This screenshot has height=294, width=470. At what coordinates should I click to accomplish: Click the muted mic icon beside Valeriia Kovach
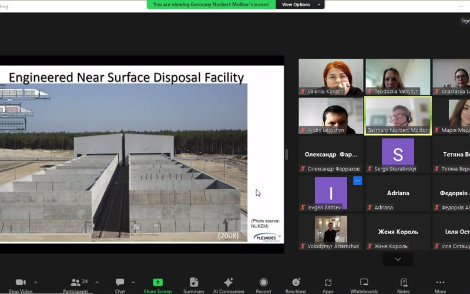[303, 91]
